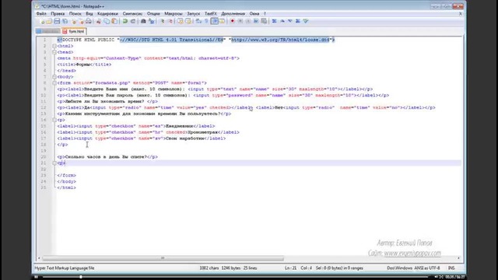Toggle Show All Characters icon
This screenshot has width=498, height=280.
206,21
